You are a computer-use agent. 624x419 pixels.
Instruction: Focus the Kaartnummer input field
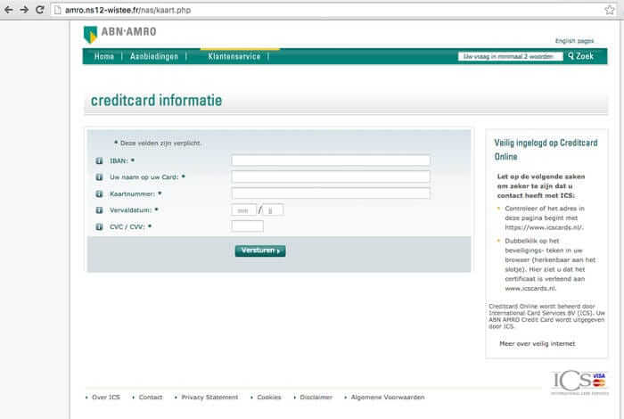point(331,193)
